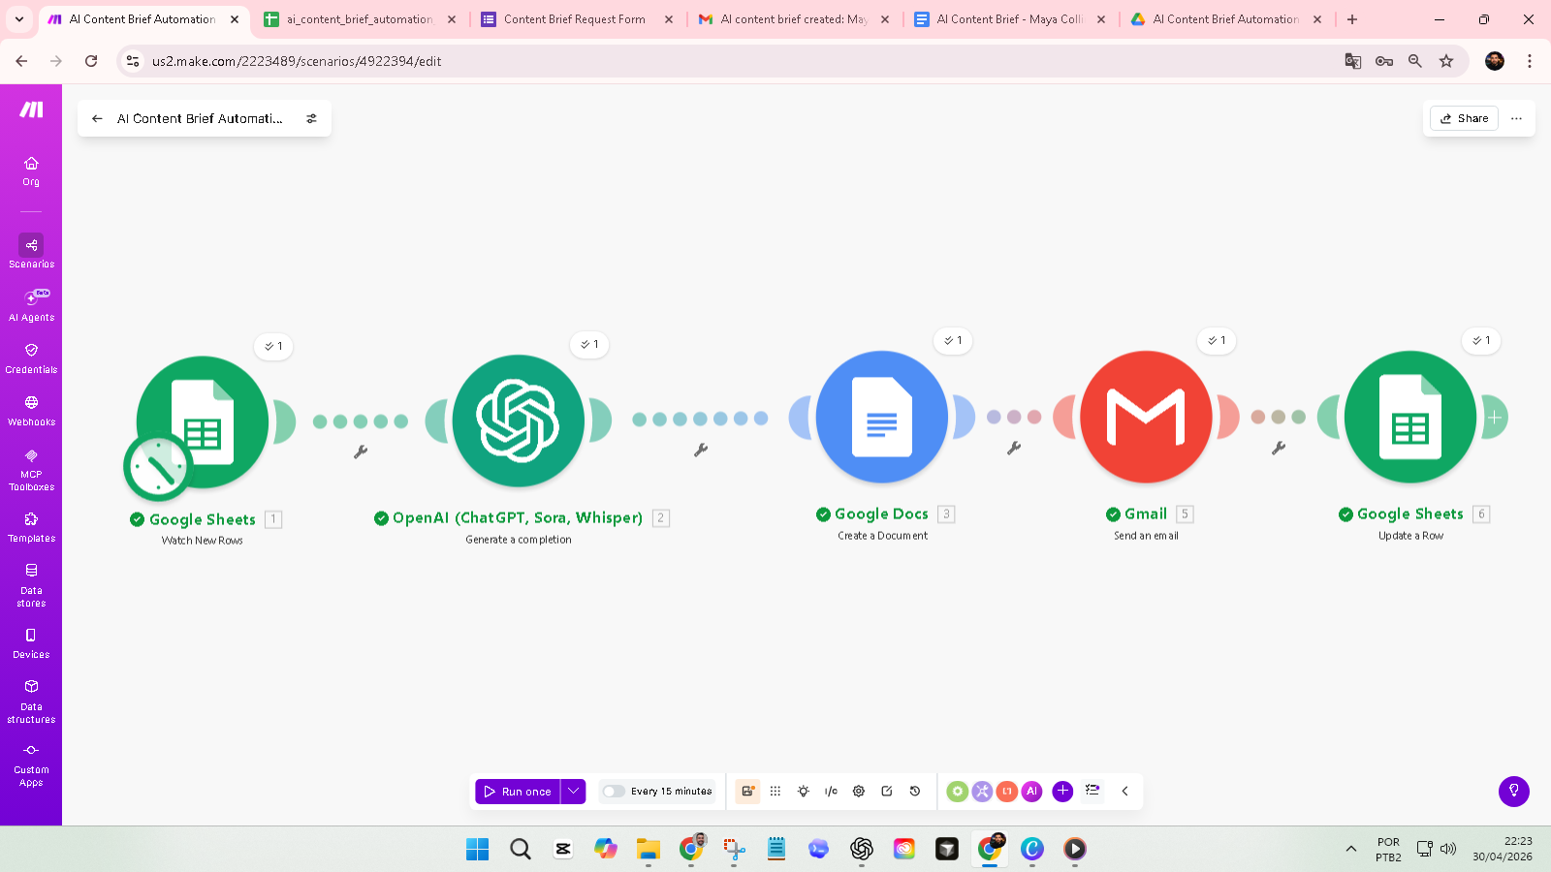Open wrench filter between Google Docs and Gmail
This screenshot has height=872, width=1551.
[x=1014, y=448]
